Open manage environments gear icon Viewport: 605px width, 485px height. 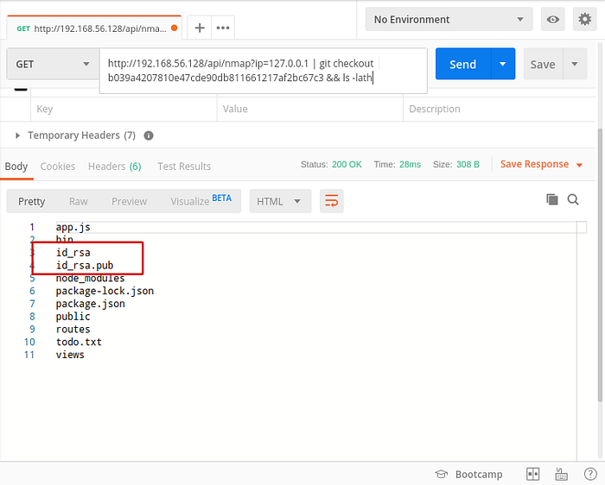(x=583, y=19)
